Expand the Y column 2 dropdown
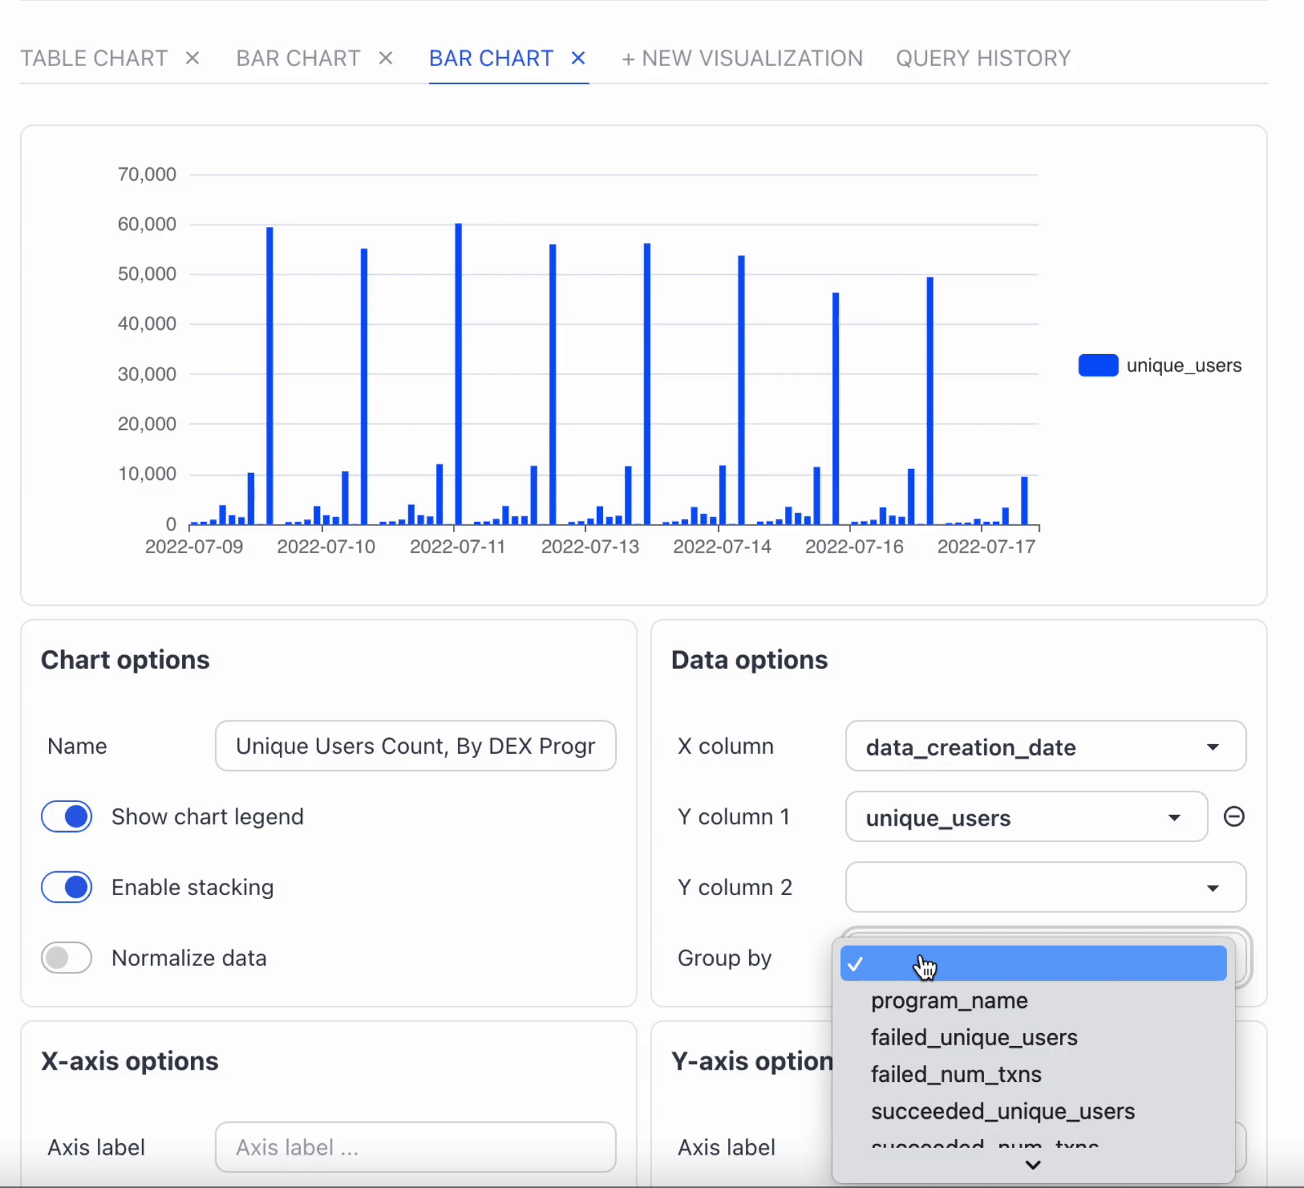The width and height of the screenshot is (1304, 1188). [1045, 888]
